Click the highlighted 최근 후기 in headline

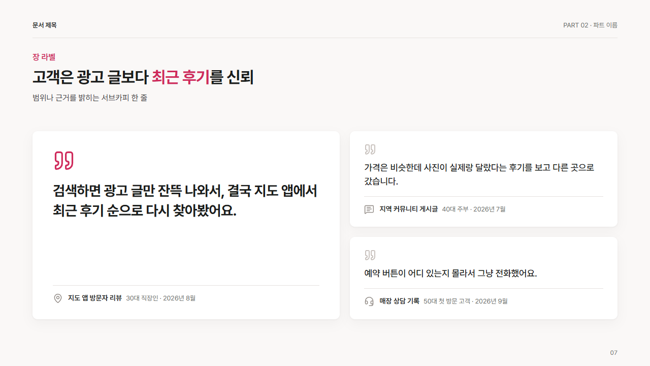click(x=180, y=77)
